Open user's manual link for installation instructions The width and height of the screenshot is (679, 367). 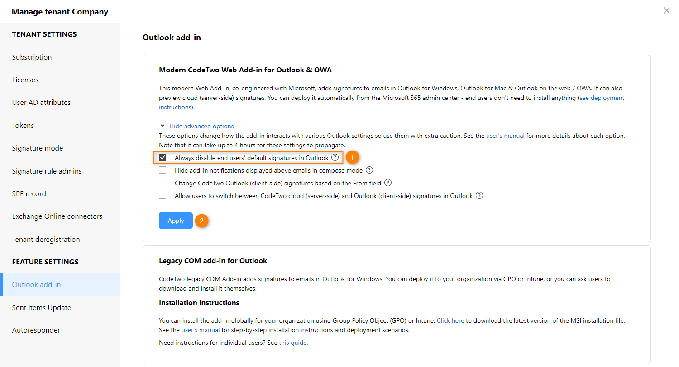coord(201,330)
